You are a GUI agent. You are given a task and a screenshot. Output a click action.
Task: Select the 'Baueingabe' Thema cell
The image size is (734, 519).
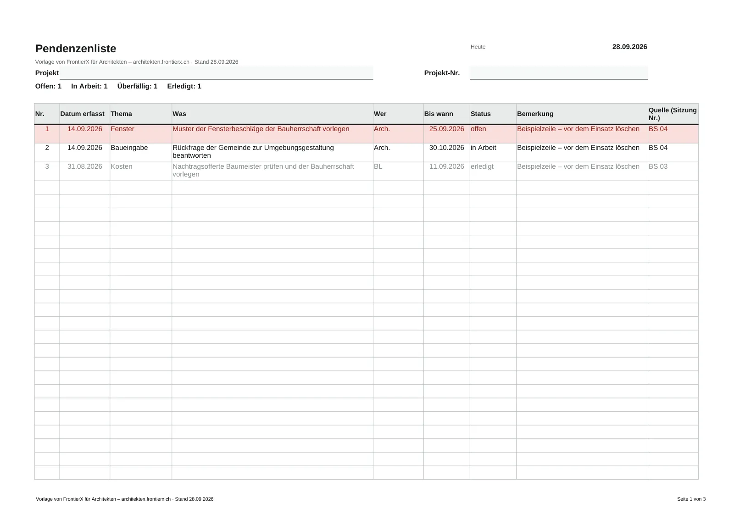[x=141, y=153]
